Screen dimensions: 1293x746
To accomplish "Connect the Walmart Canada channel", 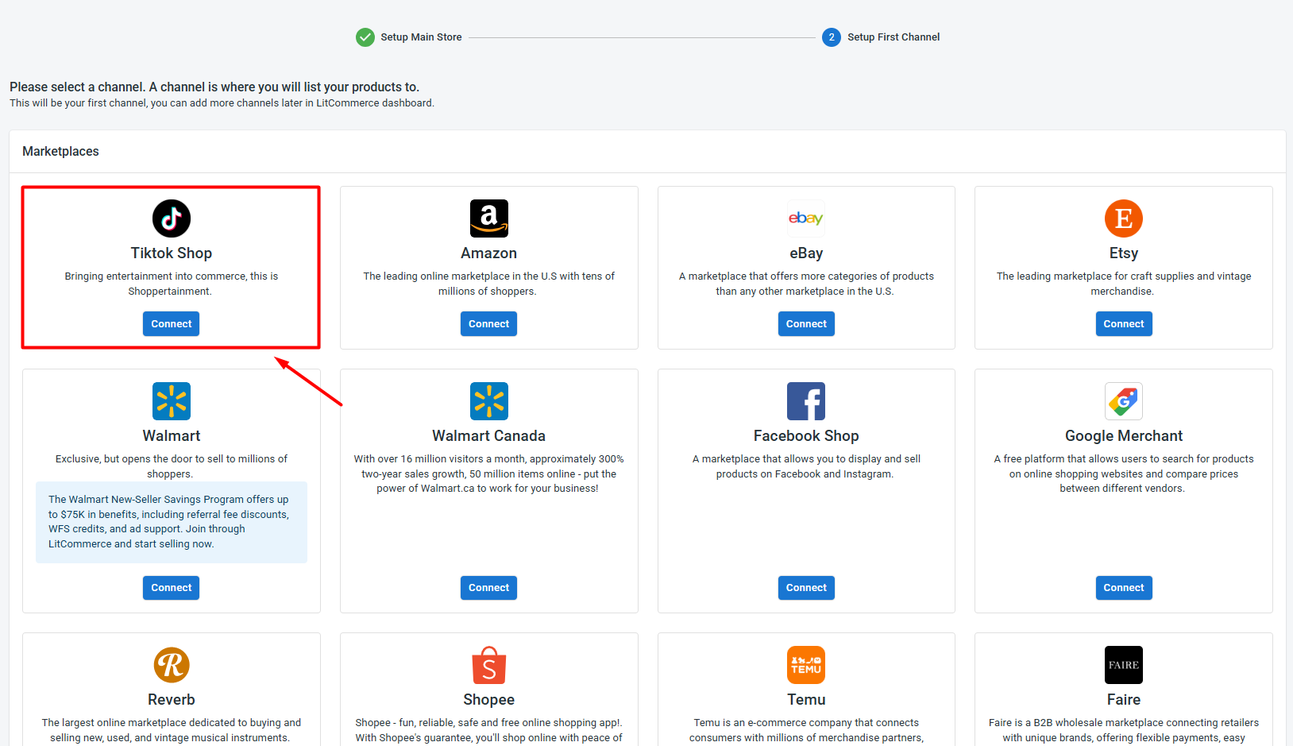I will (x=489, y=588).
